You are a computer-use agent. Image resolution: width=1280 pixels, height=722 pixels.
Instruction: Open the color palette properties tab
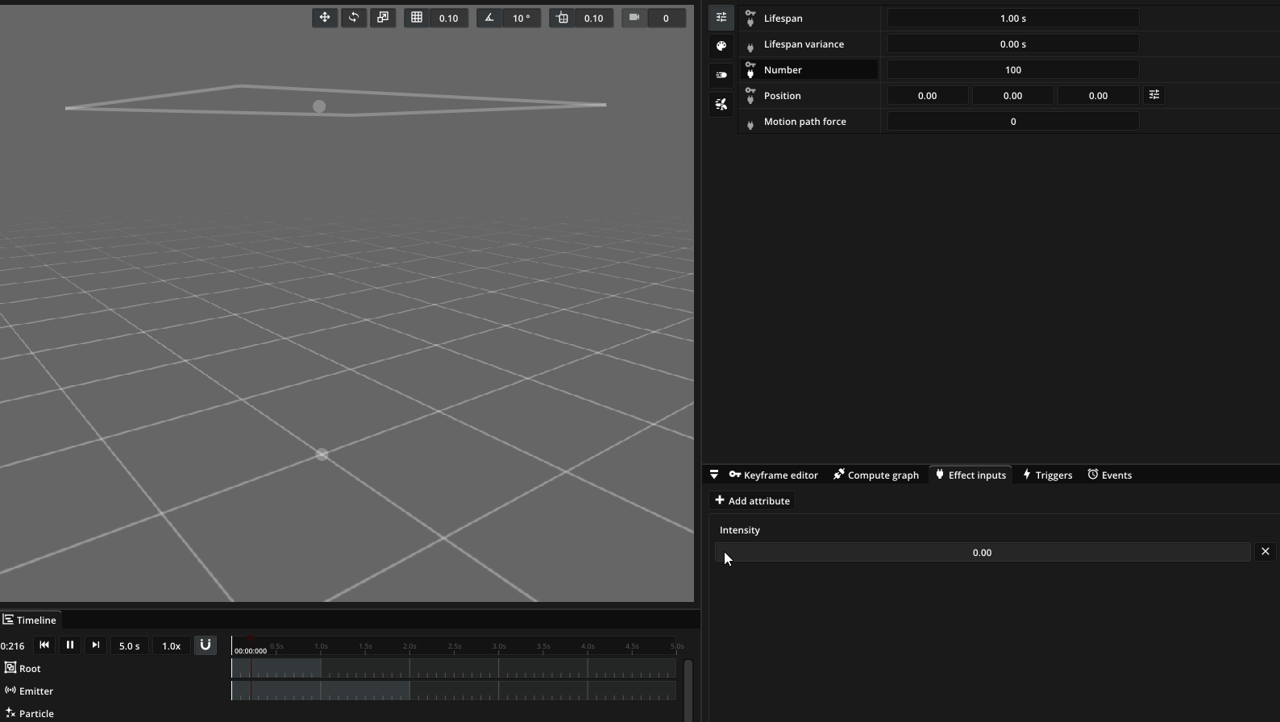tap(721, 47)
